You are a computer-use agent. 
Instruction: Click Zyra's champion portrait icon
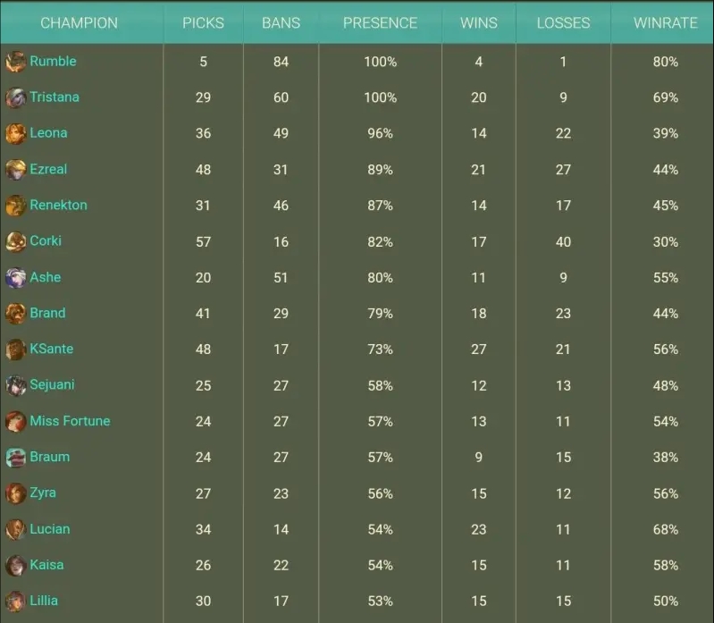15,493
